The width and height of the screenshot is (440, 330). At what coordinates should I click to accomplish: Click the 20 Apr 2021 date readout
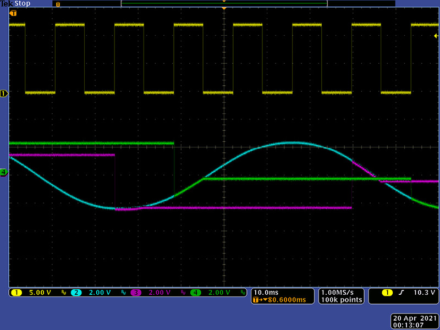pyautogui.click(x=415, y=318)
